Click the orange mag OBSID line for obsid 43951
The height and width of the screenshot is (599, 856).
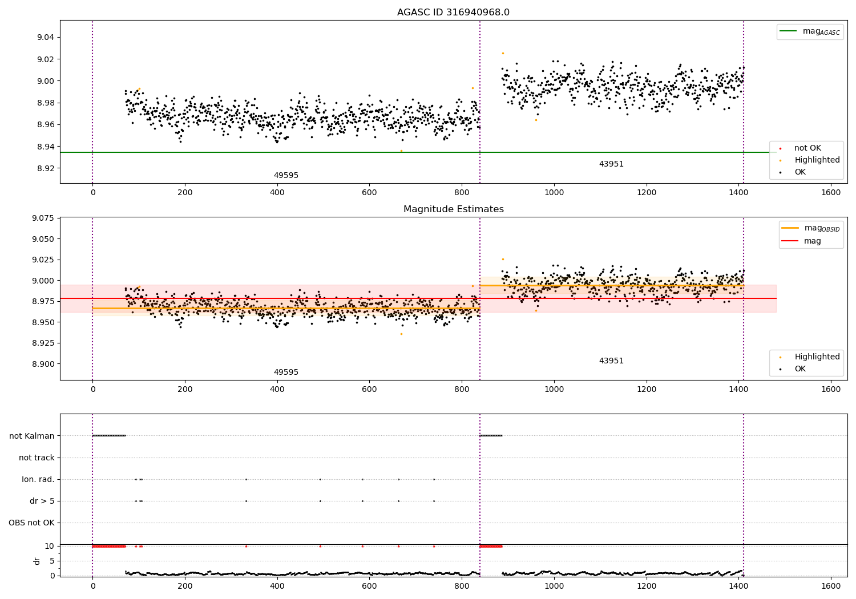point(612,285)
